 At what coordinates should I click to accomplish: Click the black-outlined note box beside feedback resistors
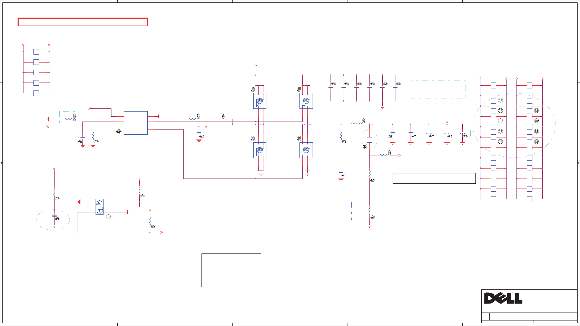click(x=434, y=178)
